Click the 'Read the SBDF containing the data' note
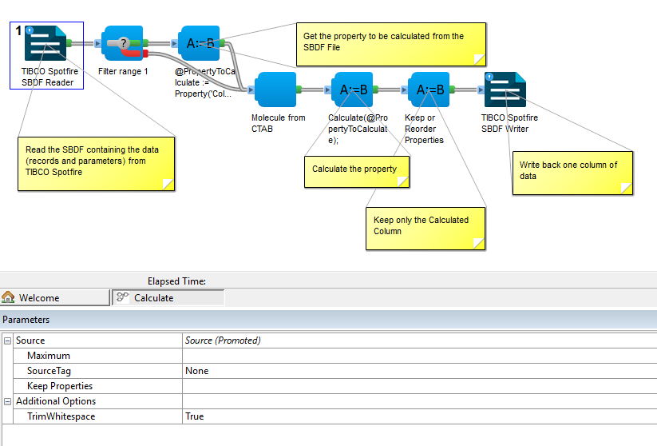Image resolution: width=657 pixels, height=446 pixels. coord(96,164)
